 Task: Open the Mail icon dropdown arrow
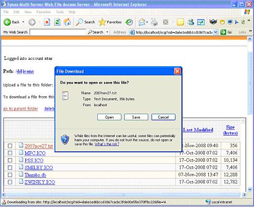147,22
